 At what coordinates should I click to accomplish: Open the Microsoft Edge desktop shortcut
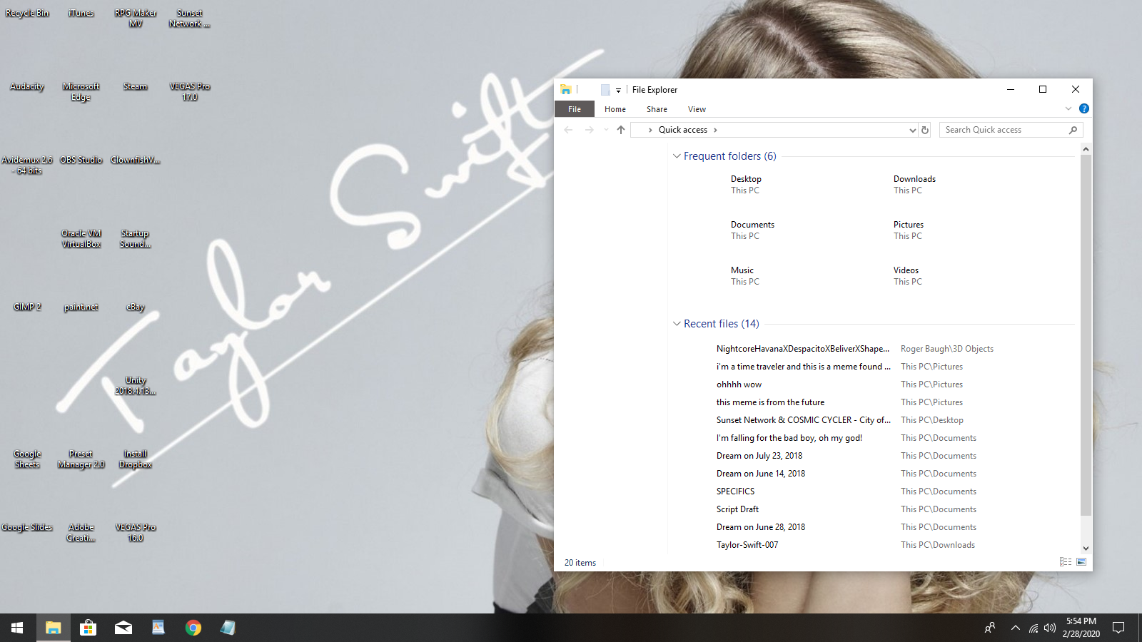pyautogui.click(x=81, y=91)
